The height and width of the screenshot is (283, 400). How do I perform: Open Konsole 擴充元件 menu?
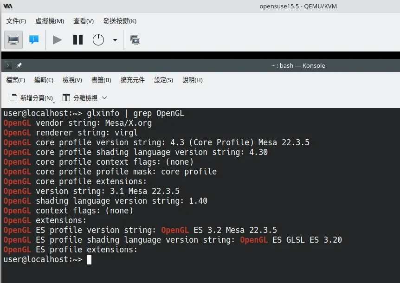coord(133,80)
